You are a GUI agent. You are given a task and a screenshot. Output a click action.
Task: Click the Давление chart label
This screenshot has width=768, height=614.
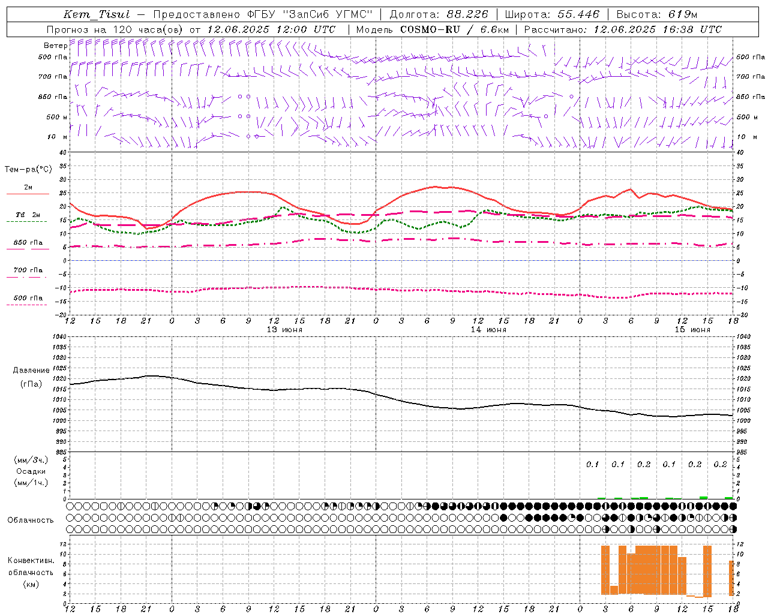[x=31, y=371]
